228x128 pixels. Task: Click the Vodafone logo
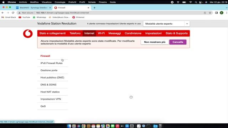[x=28, y=34]
